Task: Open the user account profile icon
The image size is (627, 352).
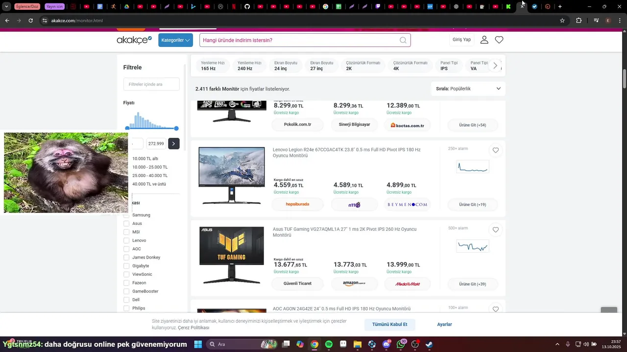Action: pyautogui.click(x=484, y=40)
